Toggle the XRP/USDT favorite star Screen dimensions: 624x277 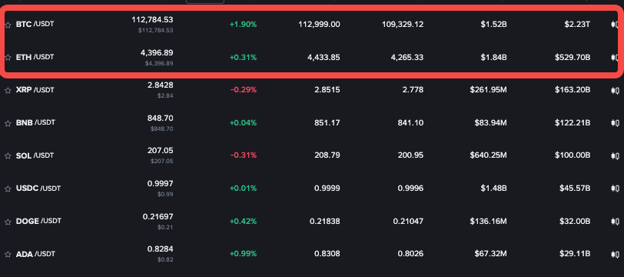8,91
